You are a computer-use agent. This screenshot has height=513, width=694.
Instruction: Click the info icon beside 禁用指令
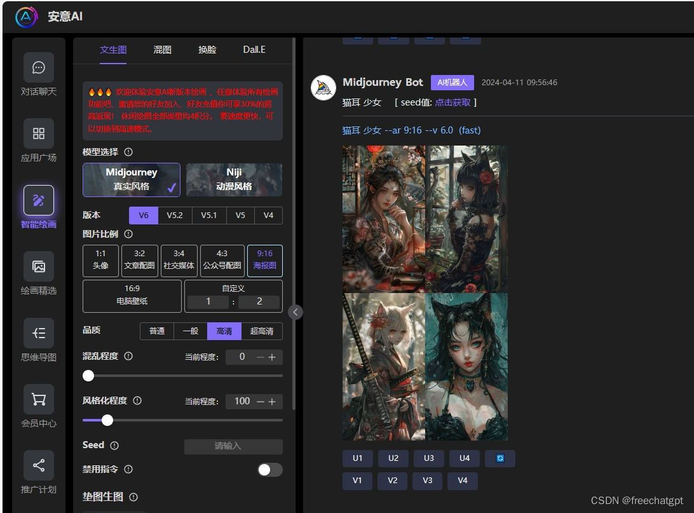tap(128, 469)
